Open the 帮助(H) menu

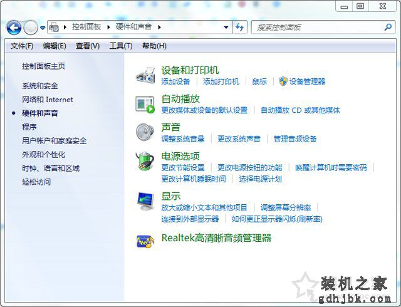155,46
